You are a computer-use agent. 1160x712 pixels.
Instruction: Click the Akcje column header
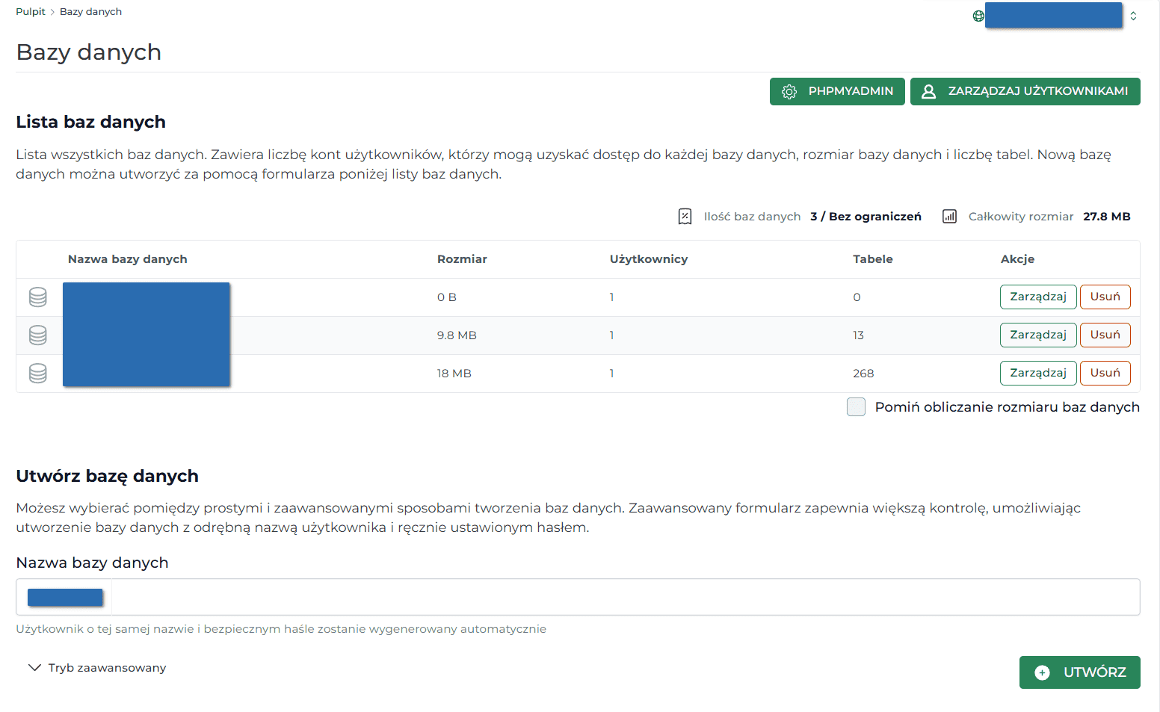click(x=1018, y=259)
